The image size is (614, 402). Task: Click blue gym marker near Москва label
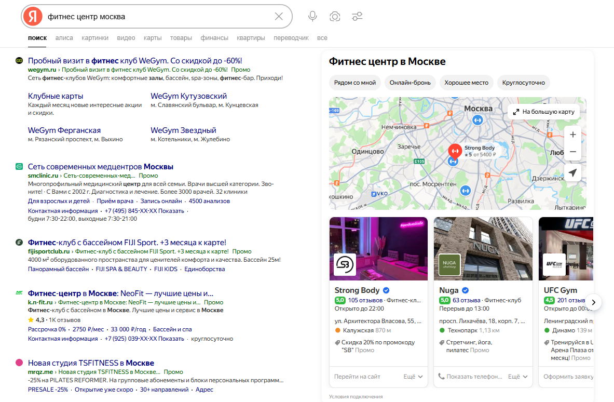pos(477,120)
